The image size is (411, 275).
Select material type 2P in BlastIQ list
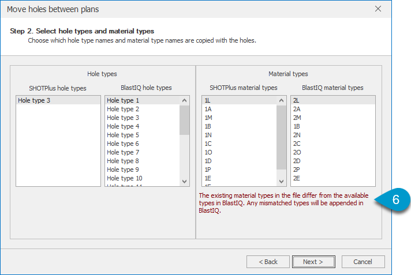click(x=333, y=169)
